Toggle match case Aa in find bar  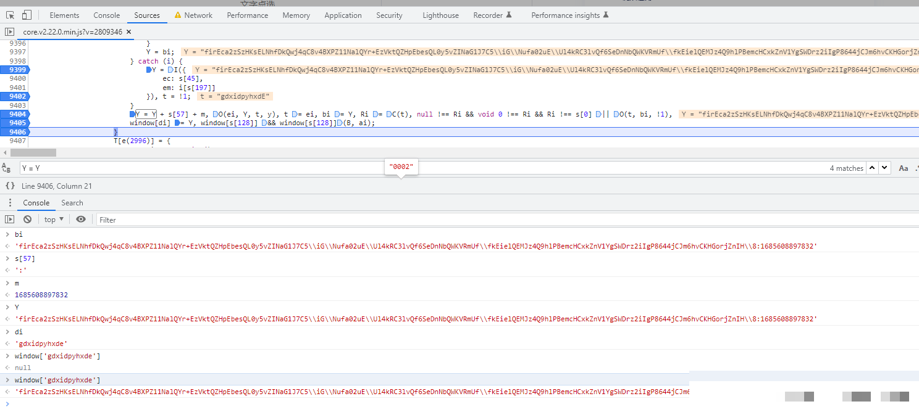904,168
